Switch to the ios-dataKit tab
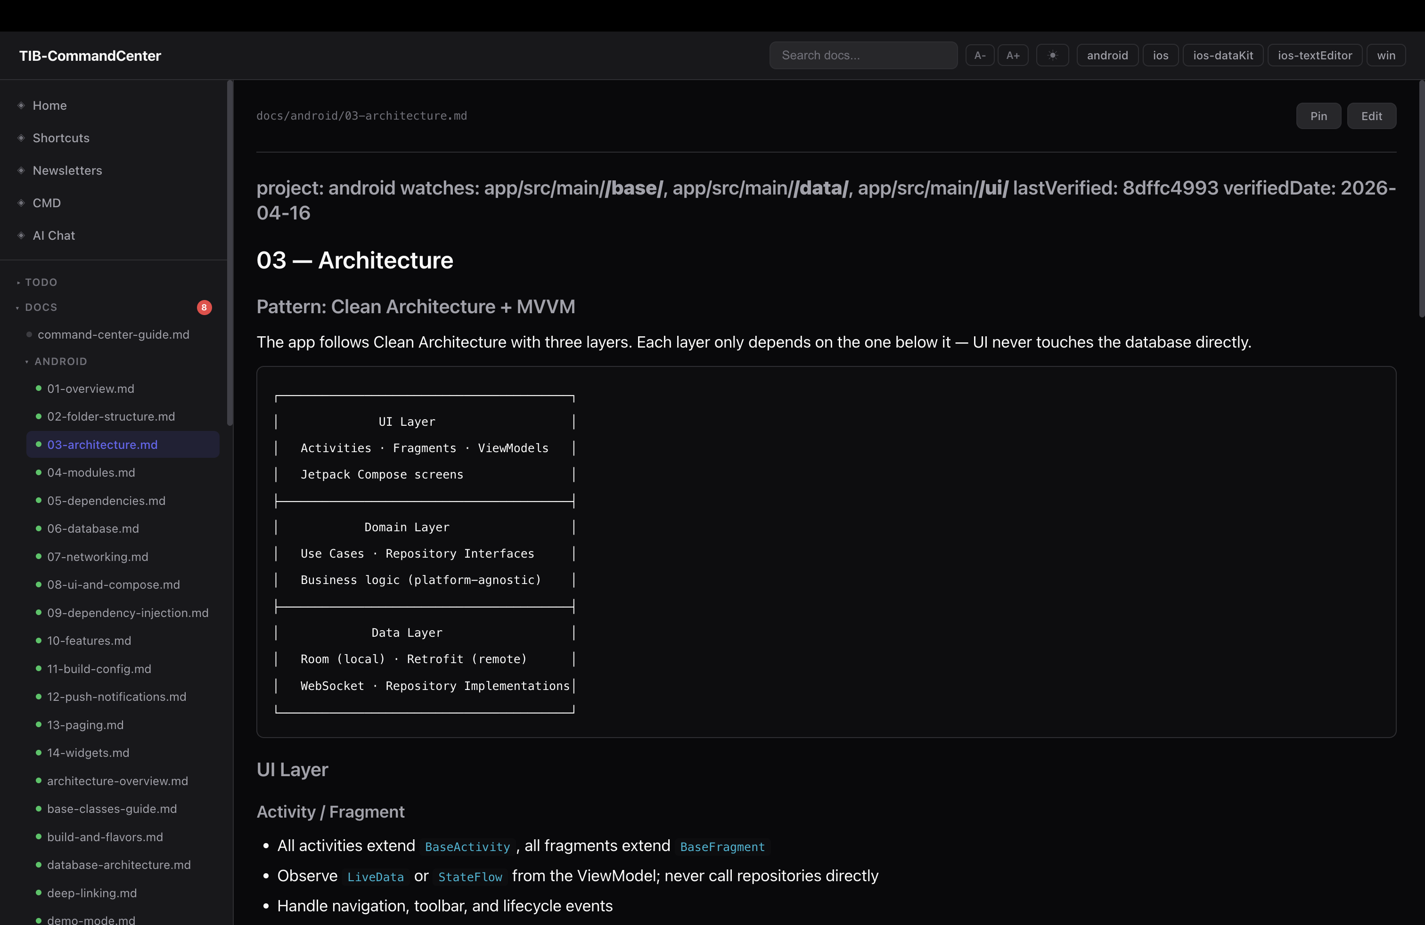This screenshot has width=1425, height=925. (1223, 55)
